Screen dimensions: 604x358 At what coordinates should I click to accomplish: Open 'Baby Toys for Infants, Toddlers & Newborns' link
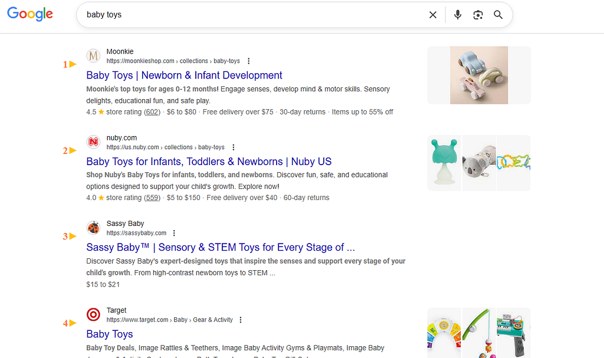click(x=209, y=162)
